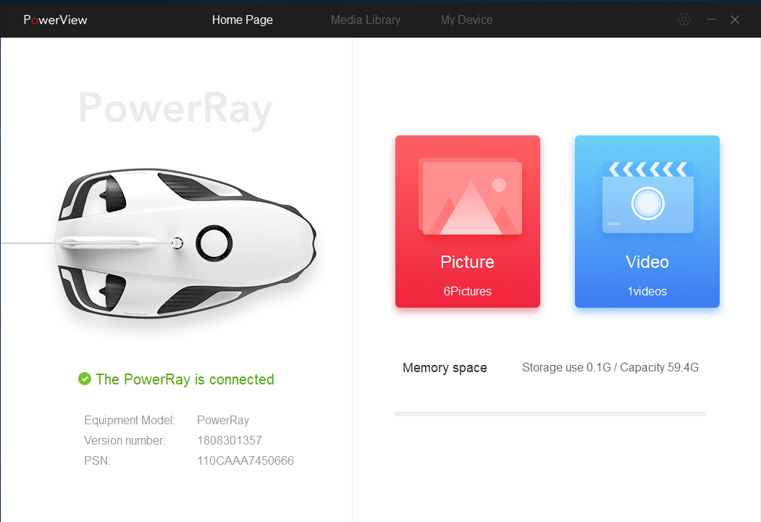
Task: Click the PSN serial number value
Action: pyautogui.click(x=245, y=460)
